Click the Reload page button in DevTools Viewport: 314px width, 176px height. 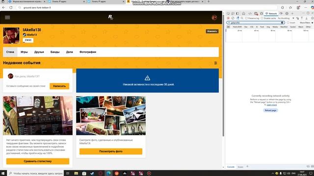(270, 110)
